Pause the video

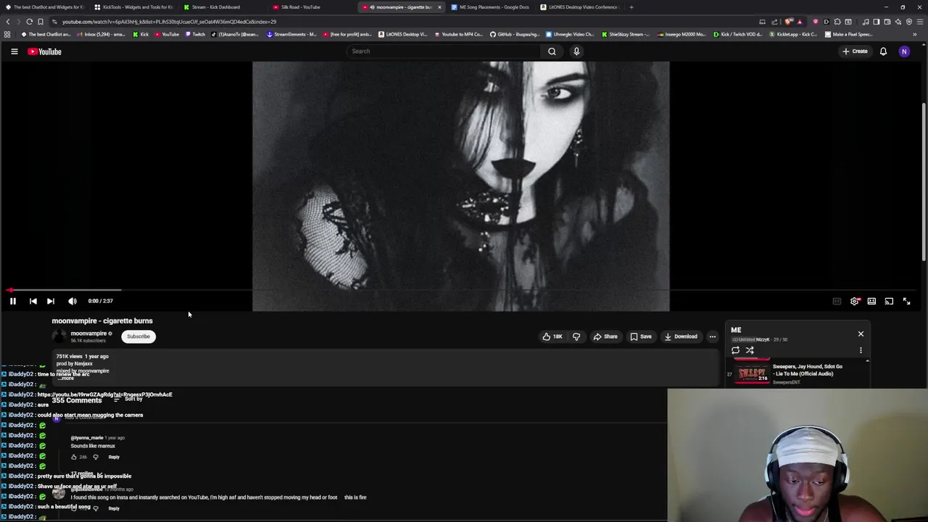[12, 301]
